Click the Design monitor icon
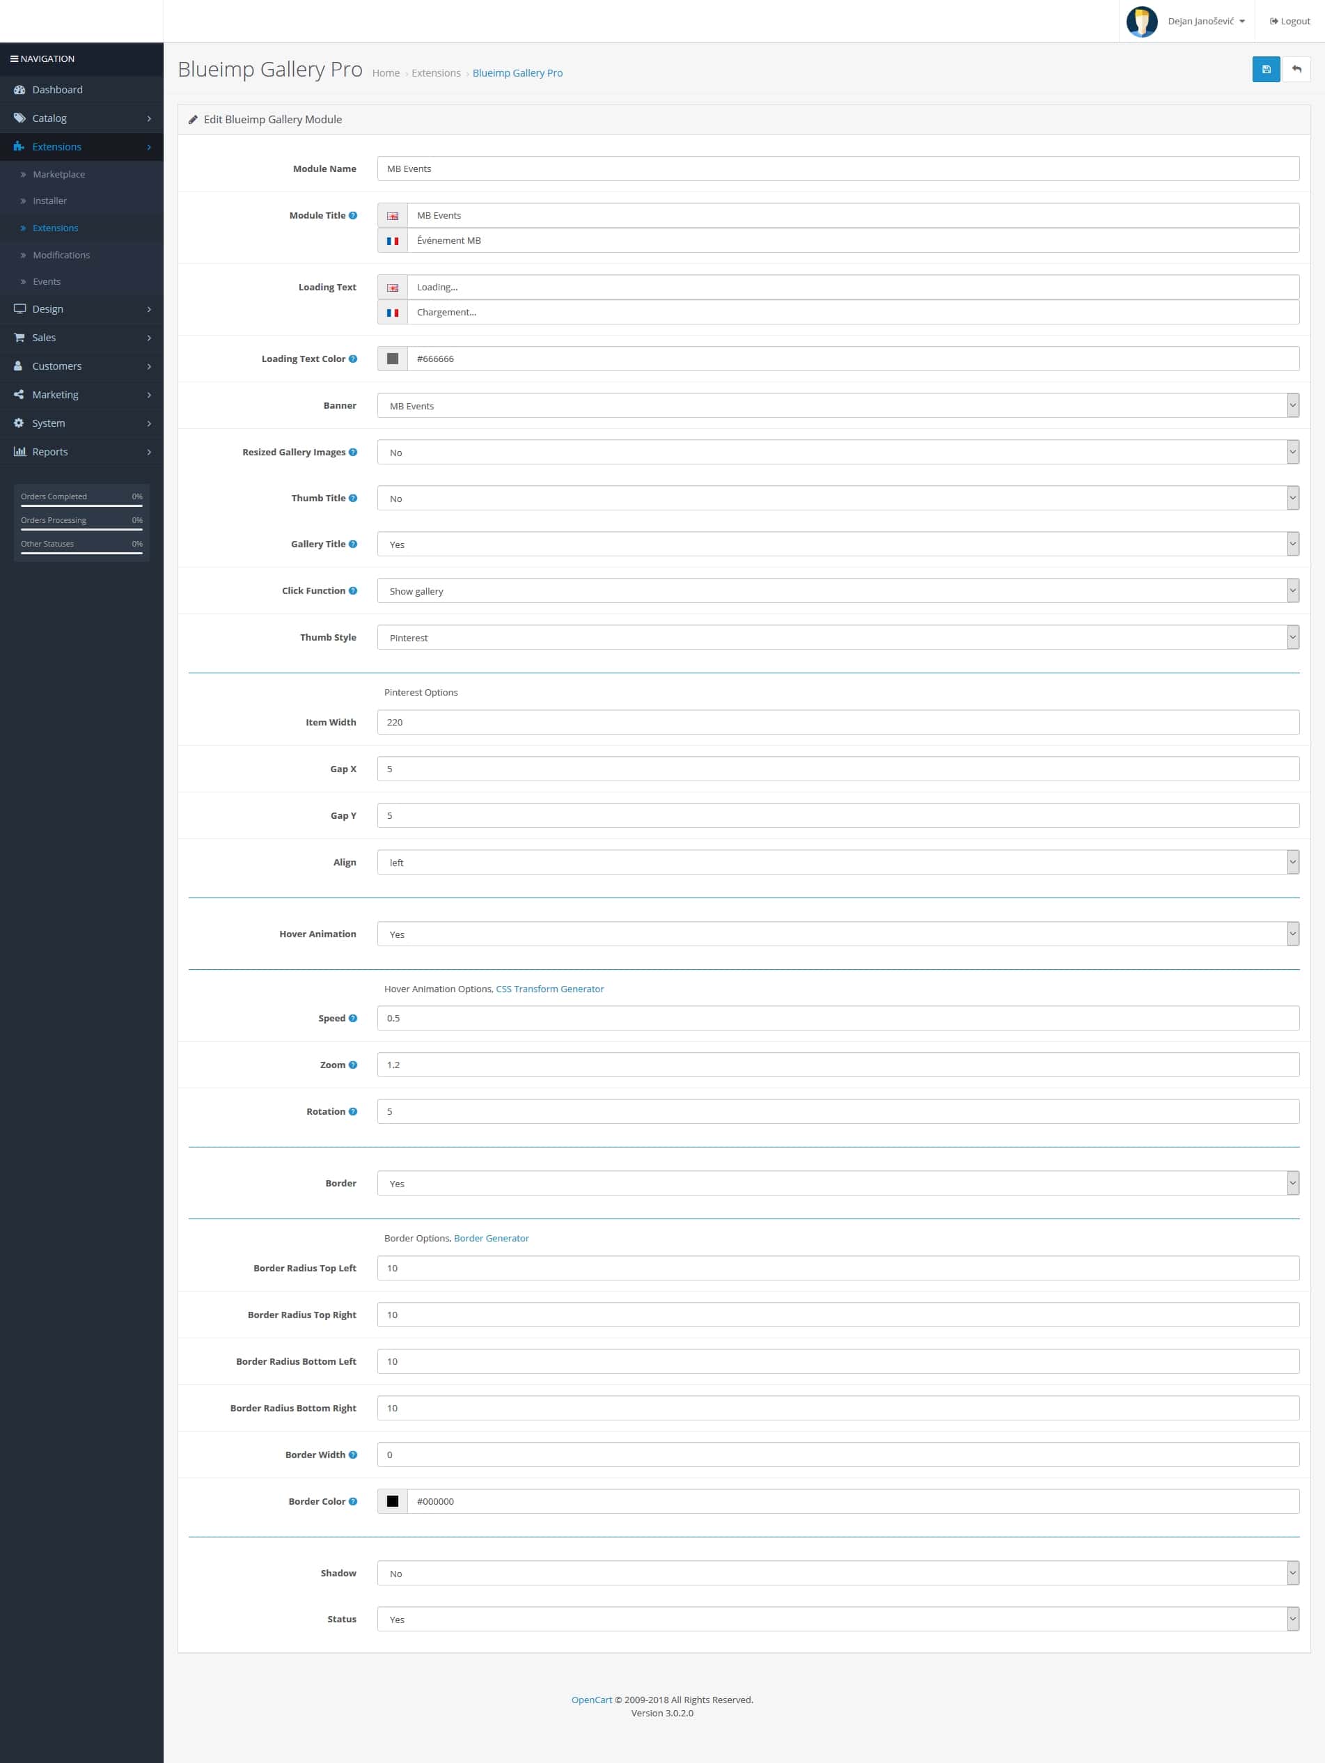Screen dimensions: 1325x1763 pos(19,309)
